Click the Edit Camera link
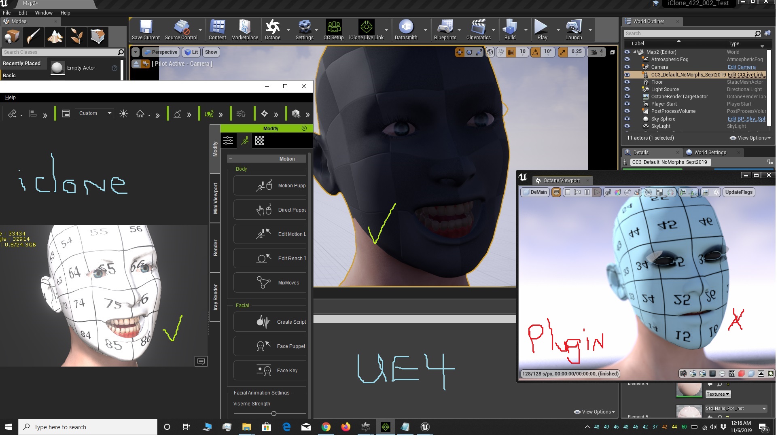The image size is (778, 439). (x=741, y=67)
